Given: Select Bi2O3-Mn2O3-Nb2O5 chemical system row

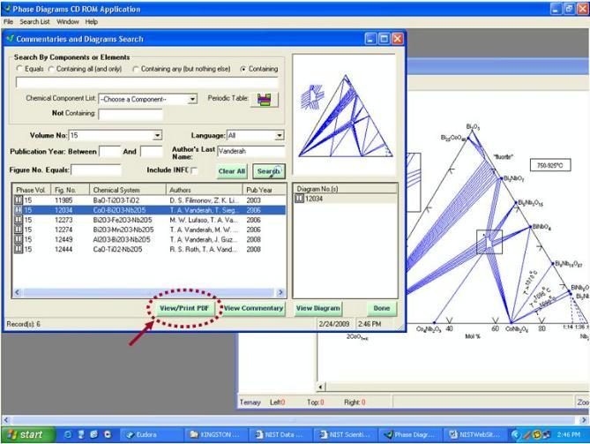Looking at the screenshot, I should point(149,230).
